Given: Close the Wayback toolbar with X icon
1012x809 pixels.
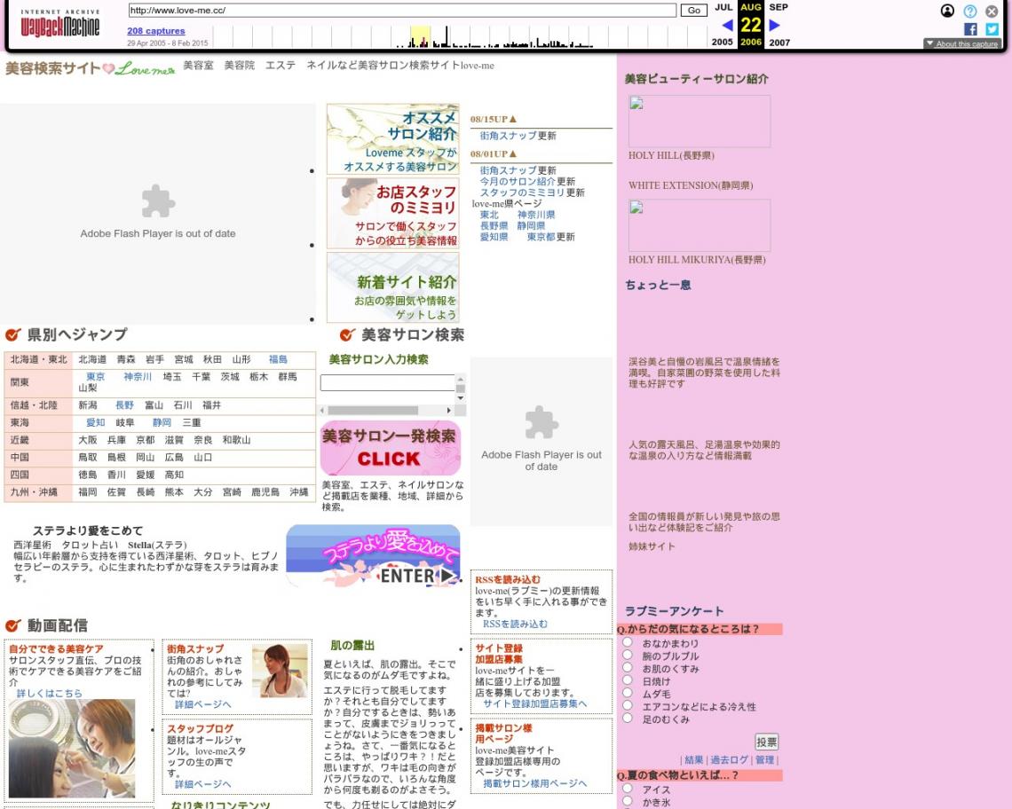Looking at the screenshot, I should click(992, 11).
